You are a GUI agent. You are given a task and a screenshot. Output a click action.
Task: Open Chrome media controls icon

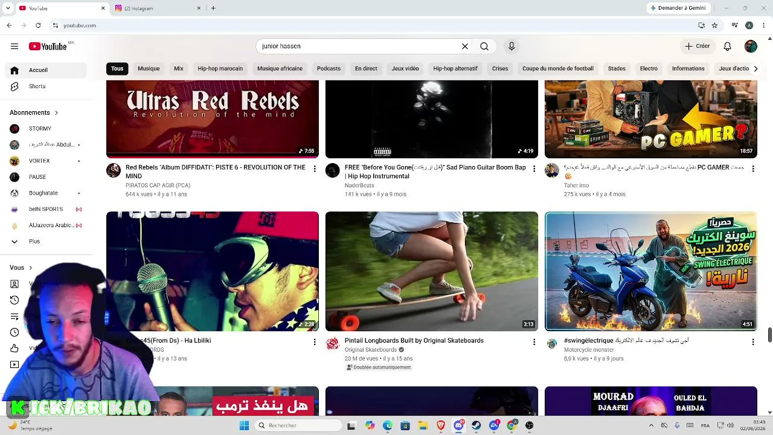click(734, 25)
